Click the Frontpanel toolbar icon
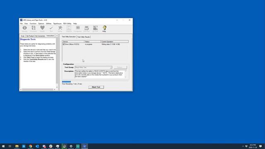 [x=77, y=29]
